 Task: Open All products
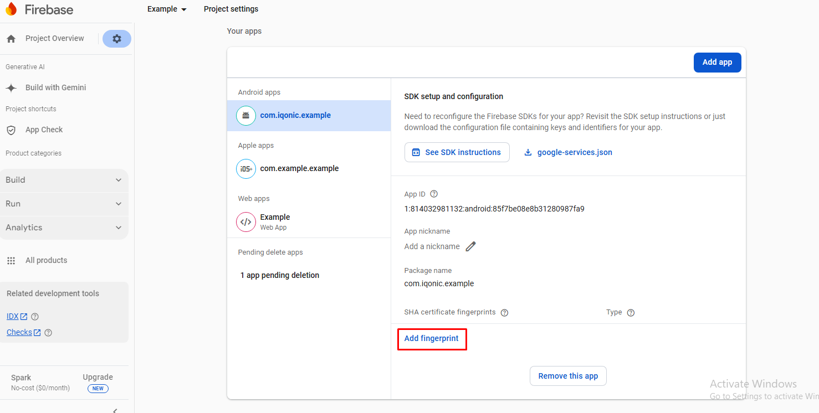point(47,261)
